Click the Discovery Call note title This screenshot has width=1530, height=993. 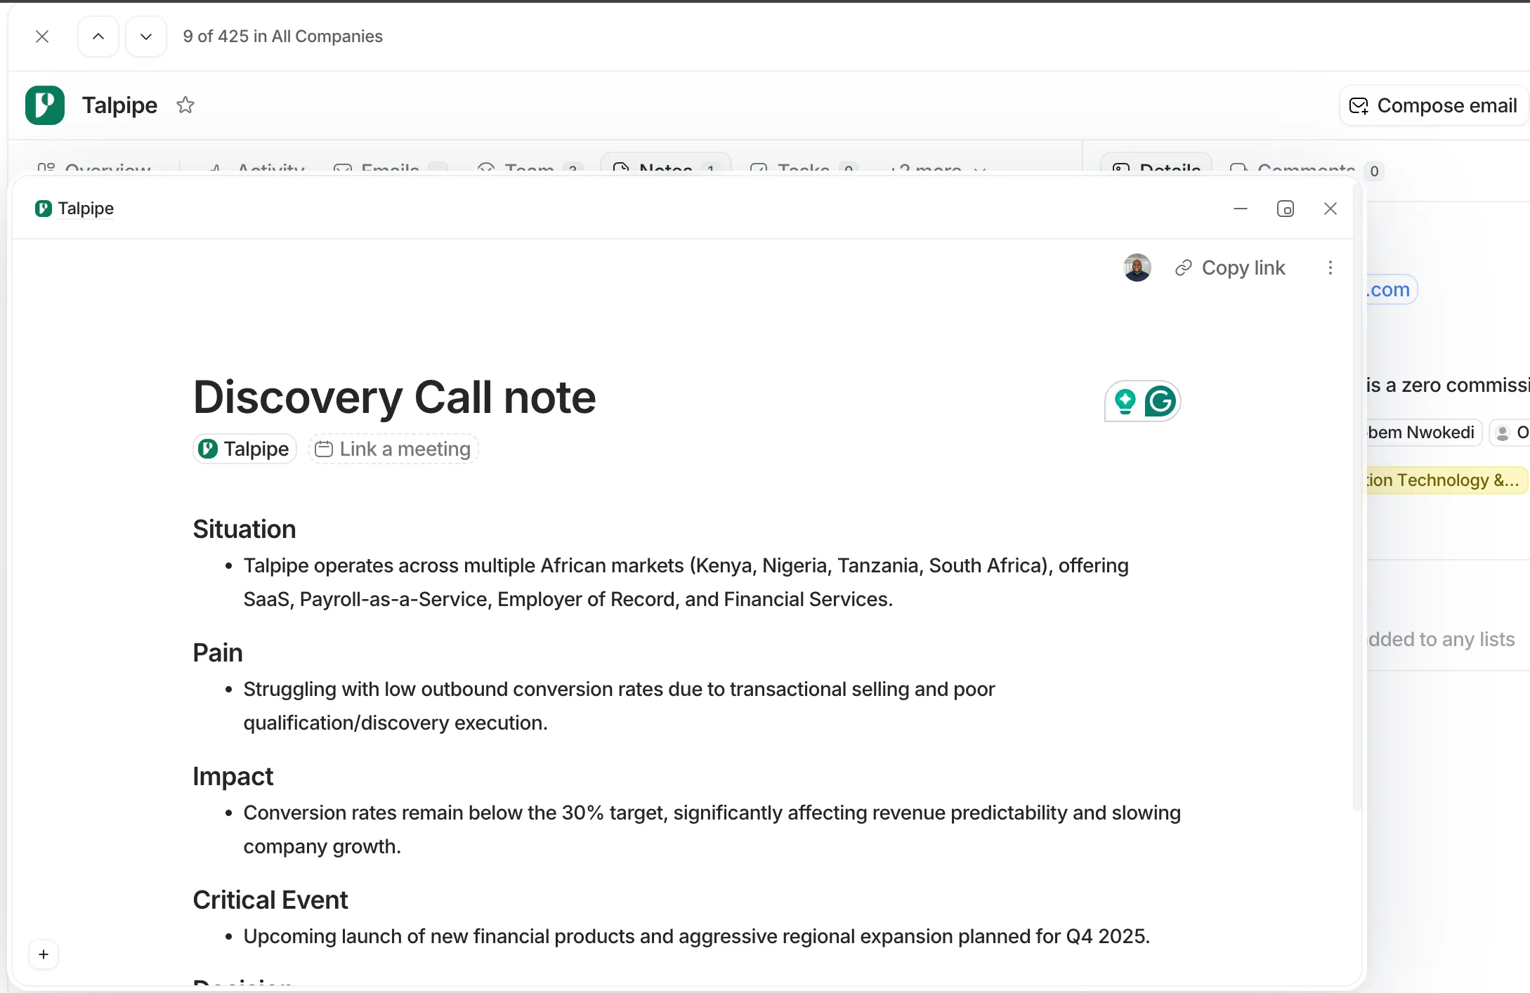[394, 397]
